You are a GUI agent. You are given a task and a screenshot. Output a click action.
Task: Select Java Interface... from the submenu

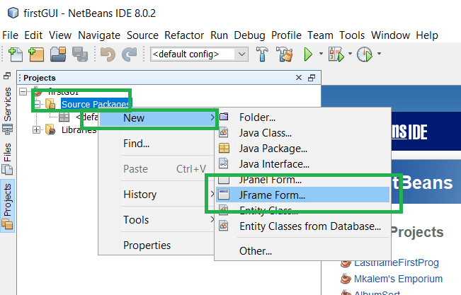tap(303, 164)
